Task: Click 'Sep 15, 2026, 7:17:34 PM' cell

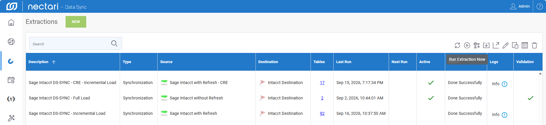Action: [x=360, y=83]
